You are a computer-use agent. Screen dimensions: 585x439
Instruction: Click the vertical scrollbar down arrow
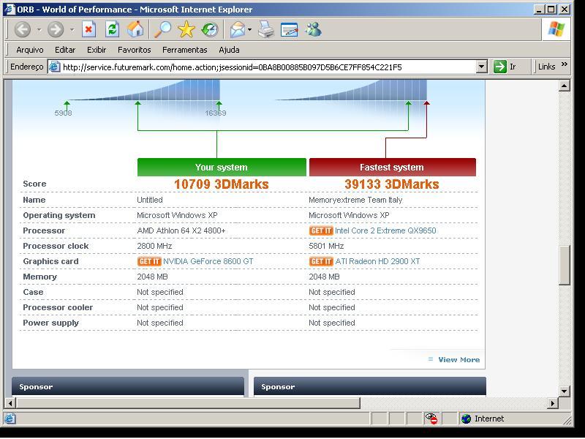[565, 391]
